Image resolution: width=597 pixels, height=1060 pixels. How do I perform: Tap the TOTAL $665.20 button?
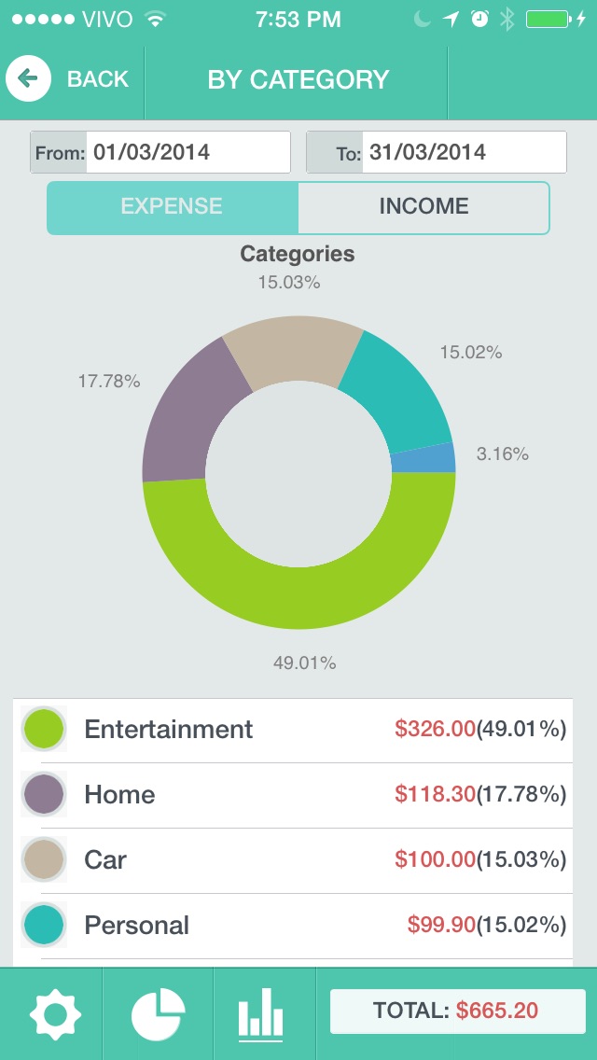pos(457,1011)
